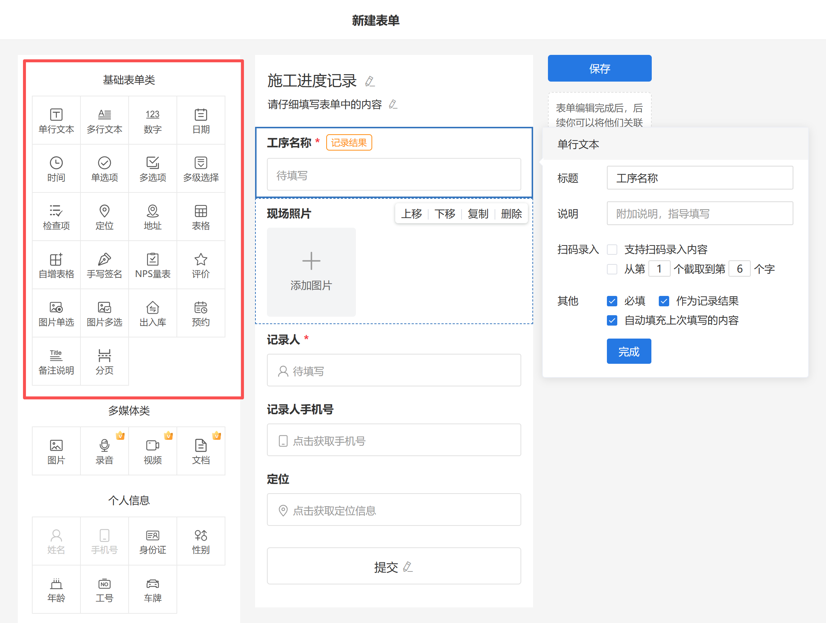Edit form description with pencil icon
This screenshot has width=826, height=623.
(x=393, y=104)
